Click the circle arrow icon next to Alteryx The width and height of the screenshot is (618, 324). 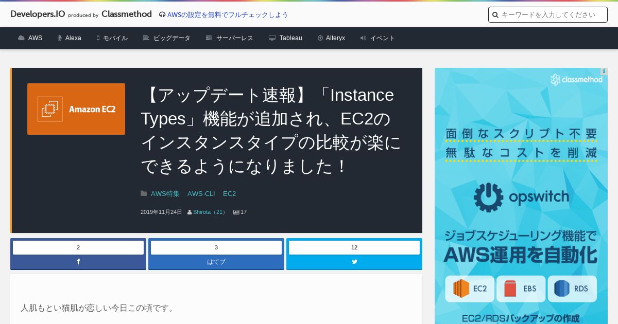click(x=320, y=38)
